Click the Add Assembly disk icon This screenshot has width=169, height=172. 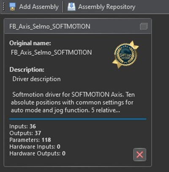coord(12,7)
